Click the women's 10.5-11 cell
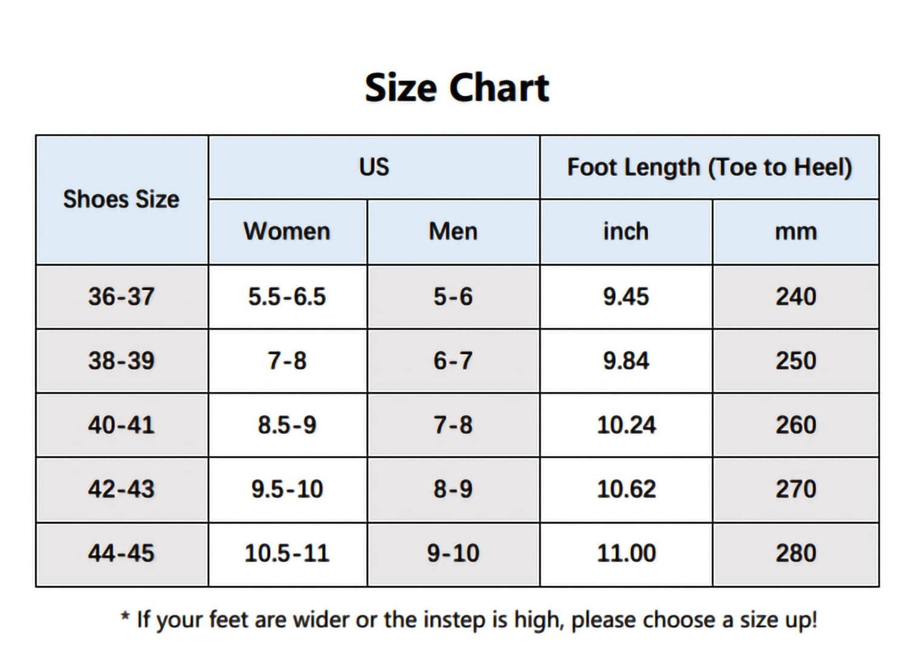The height and width of the screenshot is (670, 909). coord(288,554)
